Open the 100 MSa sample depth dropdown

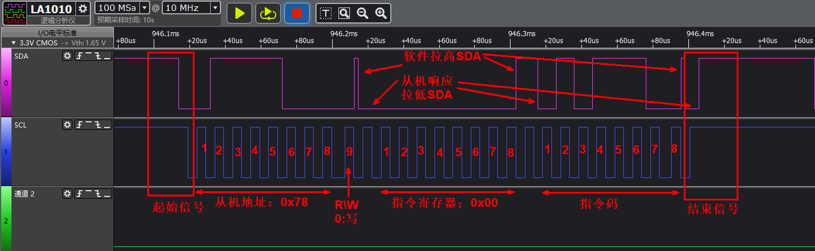[144, 7]
